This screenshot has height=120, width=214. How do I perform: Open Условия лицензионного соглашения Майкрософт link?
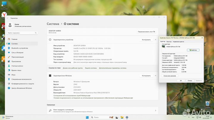pyautogui.click(x=93, y=98)
